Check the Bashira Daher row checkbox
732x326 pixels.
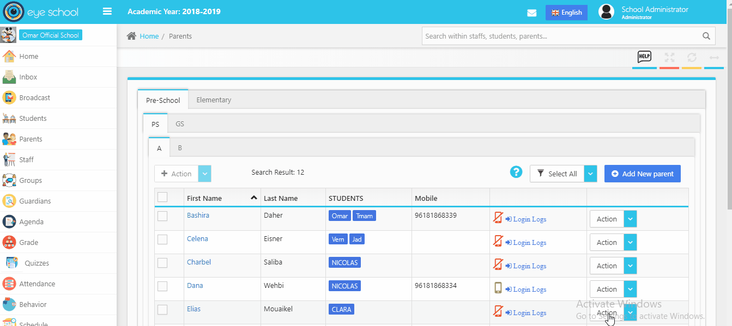[162, 216]
